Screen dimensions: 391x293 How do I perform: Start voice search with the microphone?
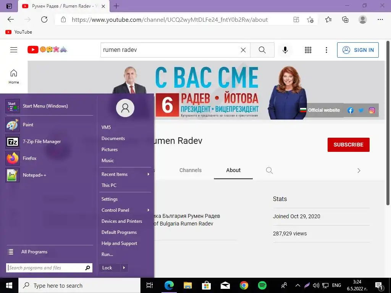pyautogui.click(x=285, y=50)
